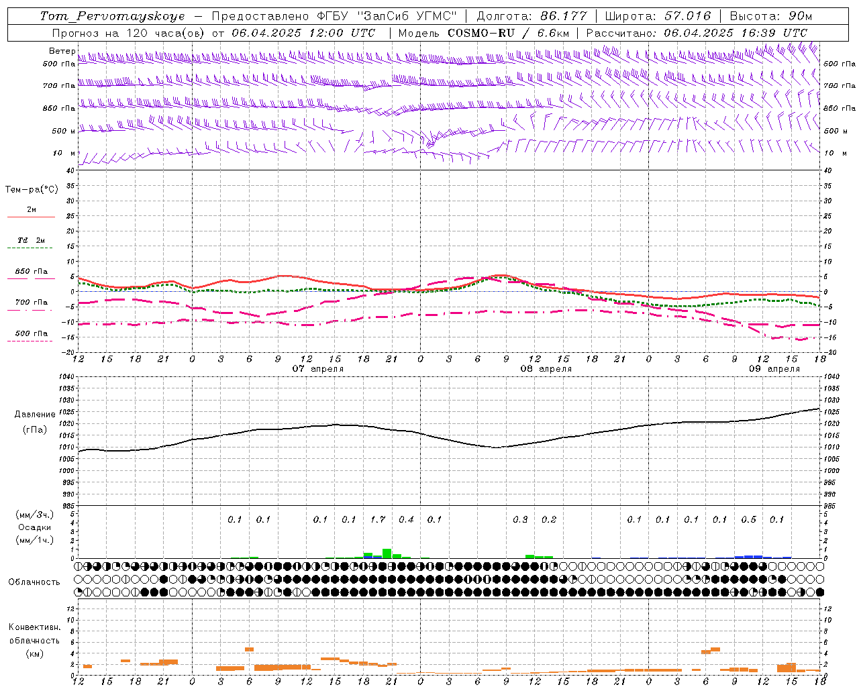Click the Облачность cloud cover label
Screen dimensions: 859x687
(34, 582)
